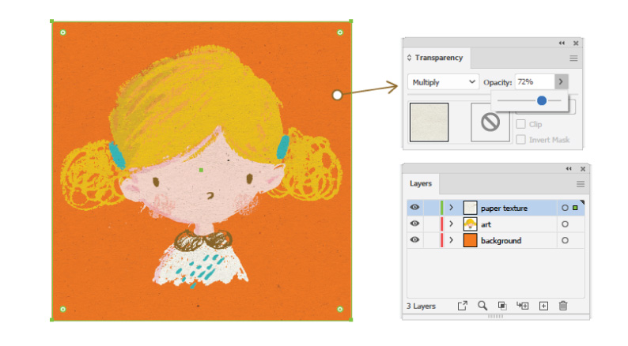Click the top-right corner widget on artwork
628x346 pixels.
pos(340,32)
